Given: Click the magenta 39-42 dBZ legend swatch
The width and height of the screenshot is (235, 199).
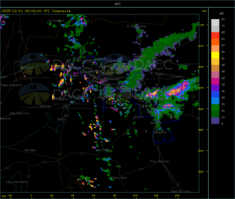Looking at the screenshot, I should coord(215,81).
